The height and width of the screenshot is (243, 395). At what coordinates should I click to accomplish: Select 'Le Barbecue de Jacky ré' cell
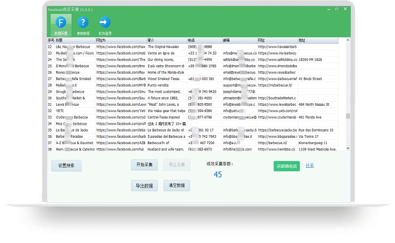[x=167, y=130]
